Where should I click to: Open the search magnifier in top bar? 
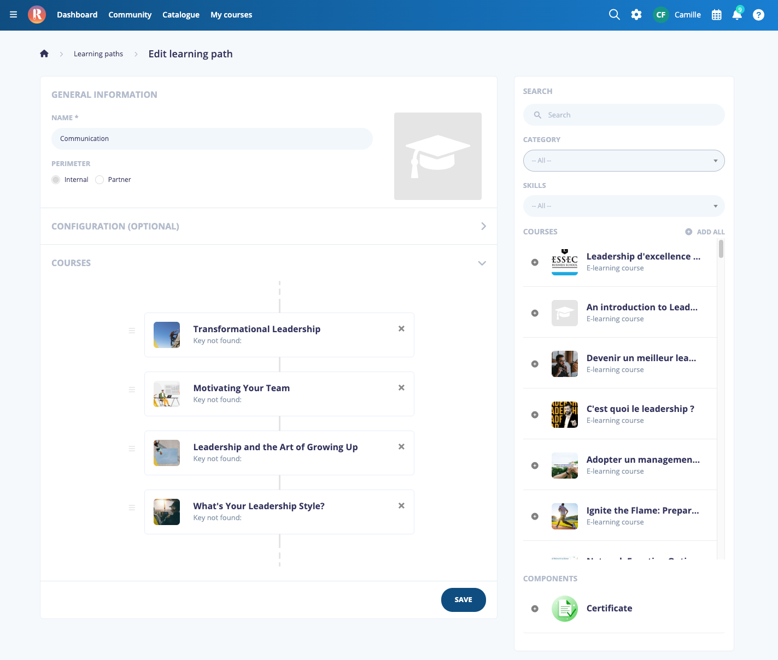tap(615, 15)
